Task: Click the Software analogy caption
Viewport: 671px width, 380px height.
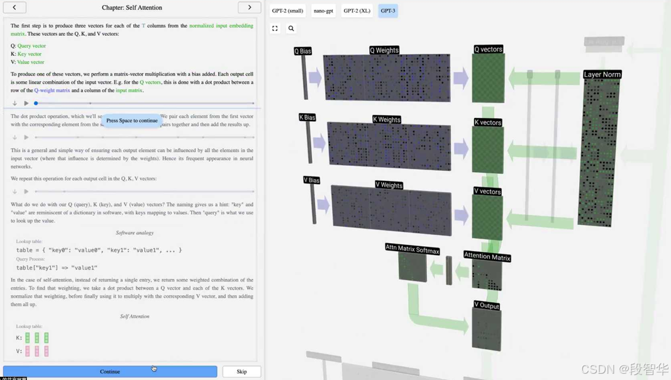Action: [x=135, y=232]
